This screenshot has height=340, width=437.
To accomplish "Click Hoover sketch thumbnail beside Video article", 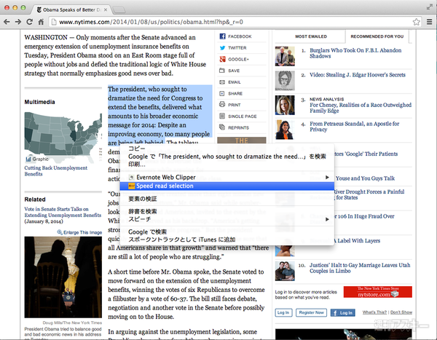I will [285, 81].
